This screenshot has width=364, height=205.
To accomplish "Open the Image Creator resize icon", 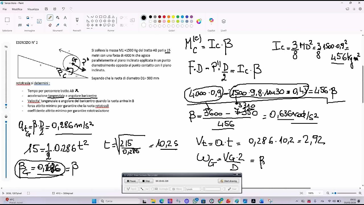I will (x=39, y=21).
